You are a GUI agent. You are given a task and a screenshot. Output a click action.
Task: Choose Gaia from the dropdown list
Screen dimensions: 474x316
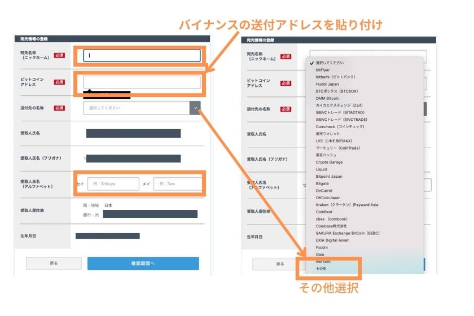coord(320,254)
